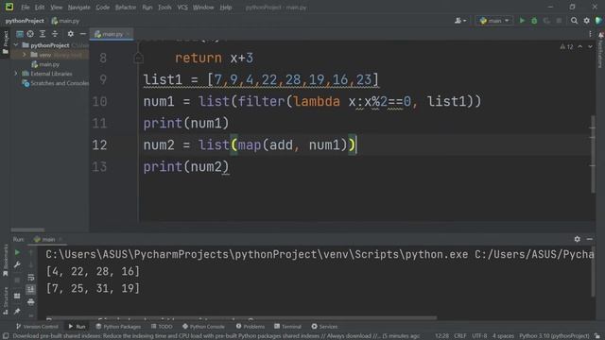Open Search Everywhere magnifier icon
The height and width of the screenshot is (340, 605).
[574, 21]
